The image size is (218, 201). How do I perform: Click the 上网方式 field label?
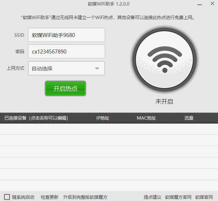[15, 68]
